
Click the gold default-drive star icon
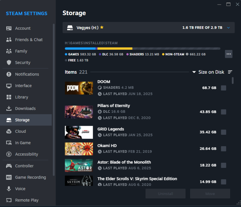click(102, 27)
